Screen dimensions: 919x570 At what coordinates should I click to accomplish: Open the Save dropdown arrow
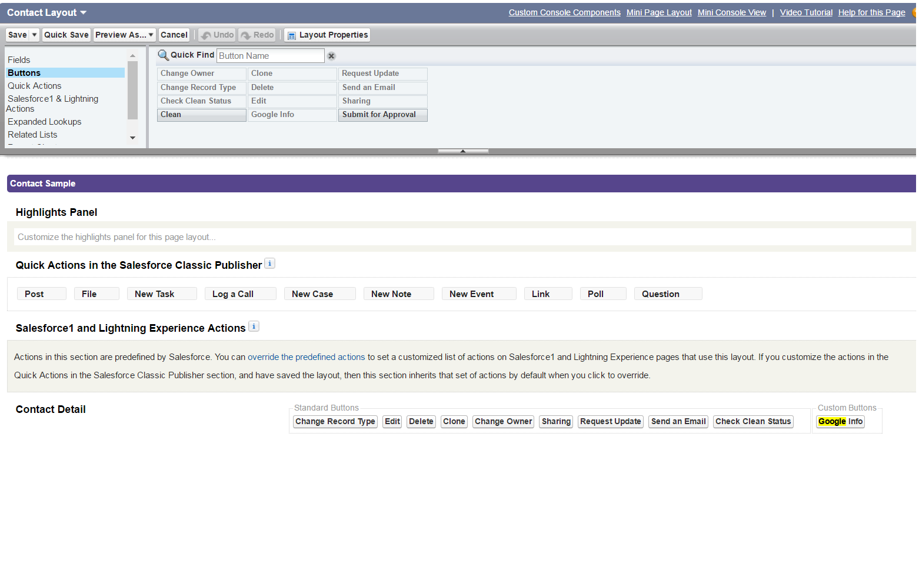click(x=34, y=35)
